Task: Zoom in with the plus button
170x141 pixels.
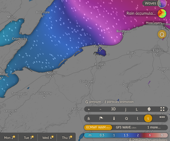Action: pos(89,109)
